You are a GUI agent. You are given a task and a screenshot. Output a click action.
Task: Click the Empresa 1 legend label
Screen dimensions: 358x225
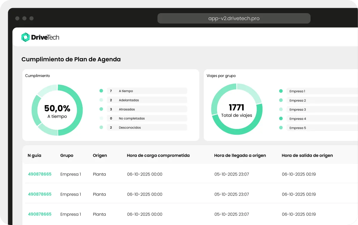coord(297,91)
